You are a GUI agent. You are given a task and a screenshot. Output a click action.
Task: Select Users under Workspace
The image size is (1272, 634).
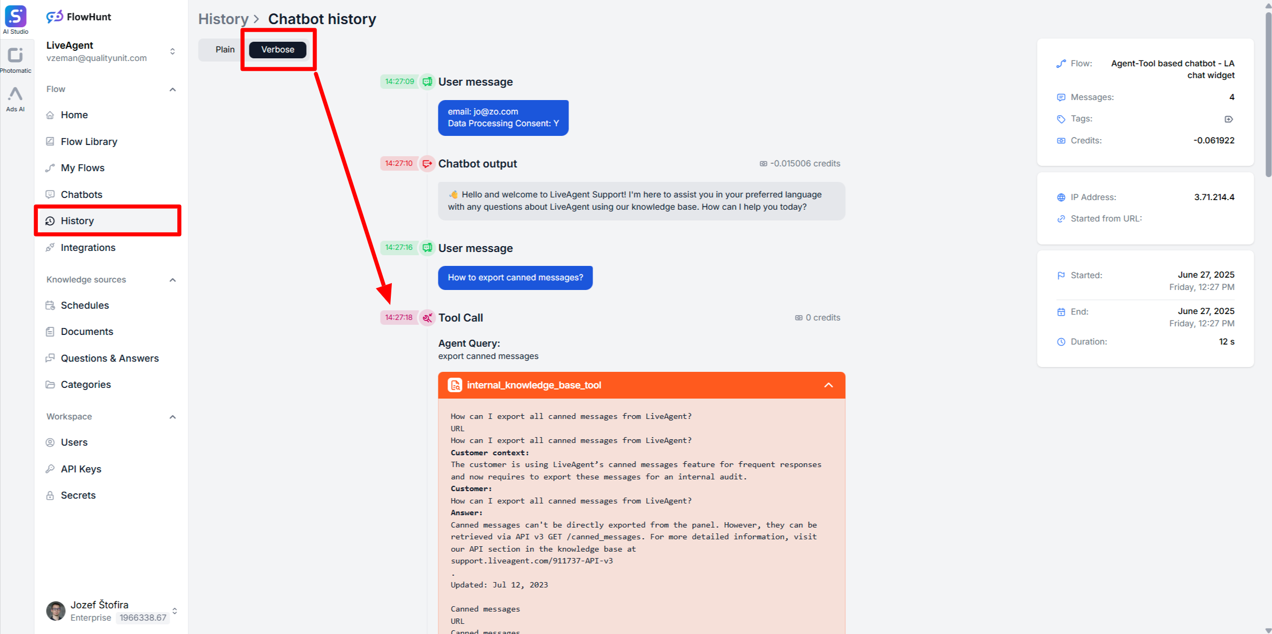pyautogui.click(x=73, y=442)
